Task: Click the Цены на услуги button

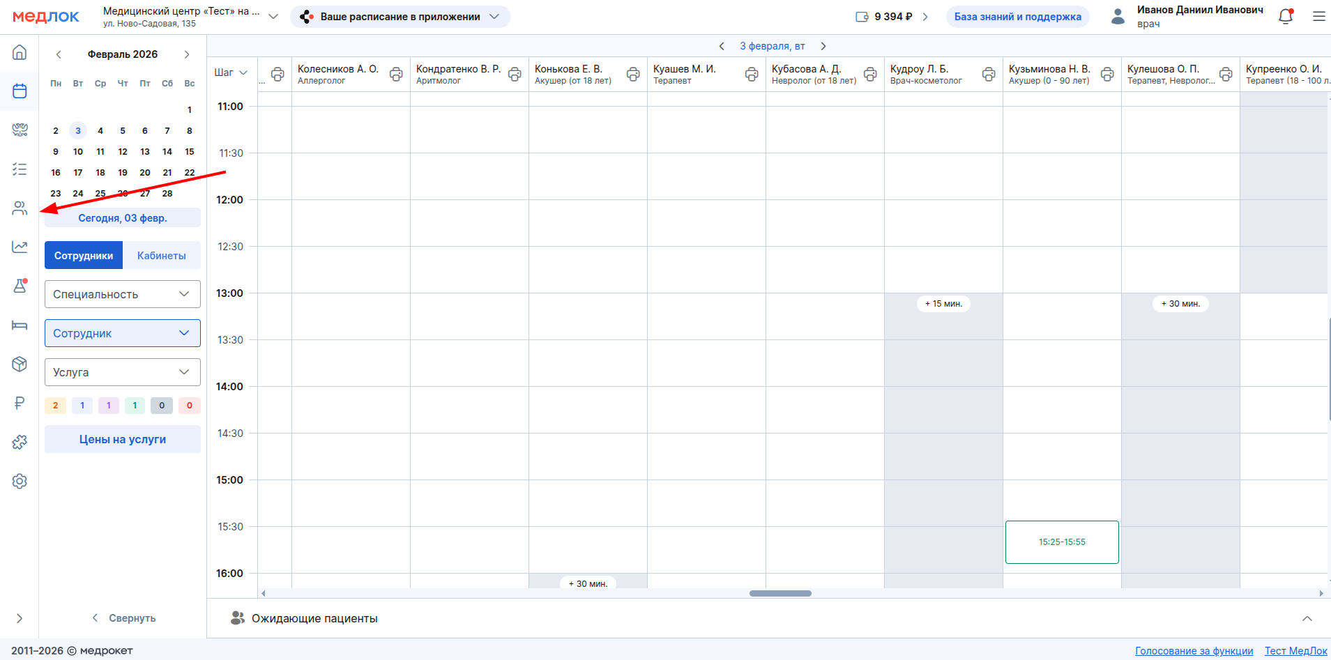Action: tap(123, 440)
